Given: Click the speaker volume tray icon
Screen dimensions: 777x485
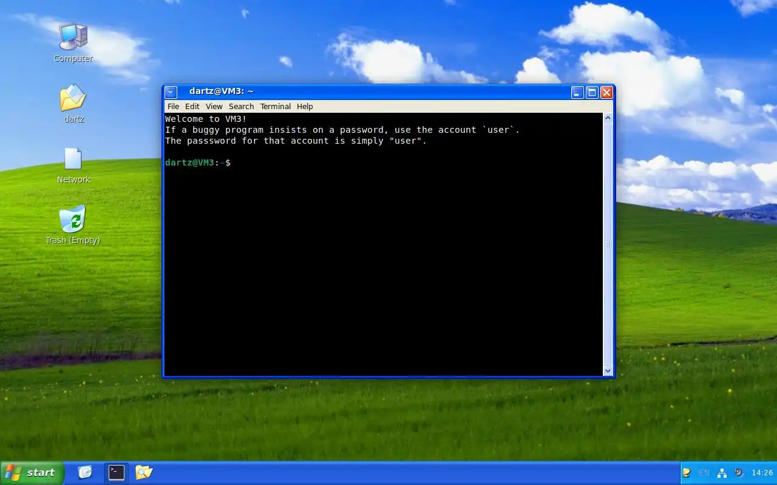Looking at the screenshot, I should (739, 473).
